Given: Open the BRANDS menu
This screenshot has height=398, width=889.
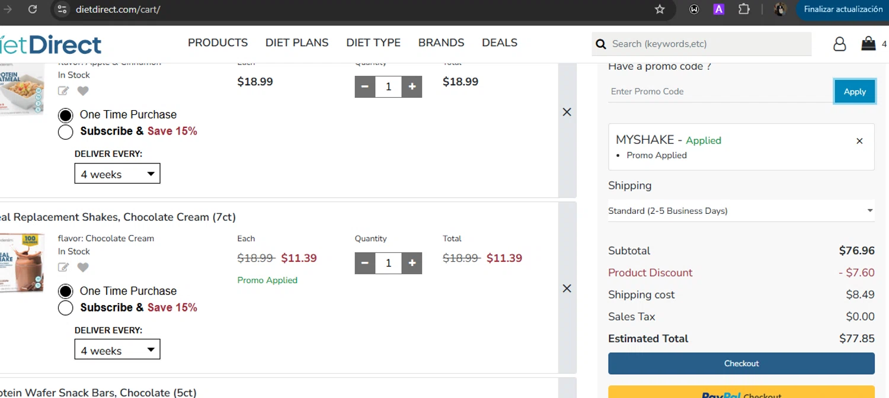Looking at the screenshot, I should pyautogui.click(x=441, y=43).
